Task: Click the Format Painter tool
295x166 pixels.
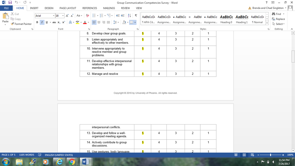Action: pyautogui.click(x=21, y=24)
